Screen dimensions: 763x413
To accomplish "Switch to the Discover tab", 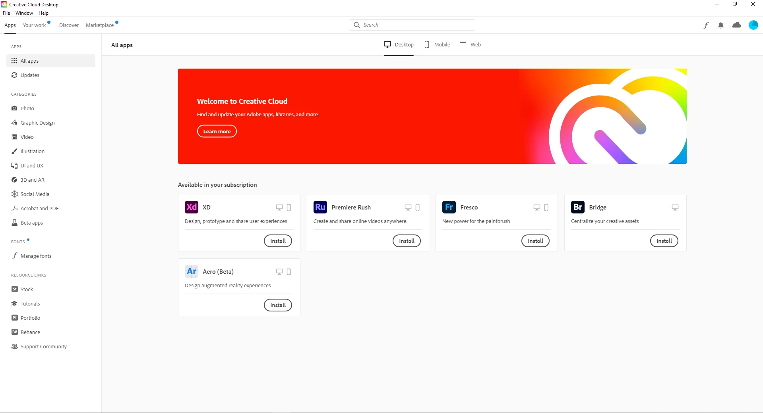I will pyautogui.click(x=69, y=25).
